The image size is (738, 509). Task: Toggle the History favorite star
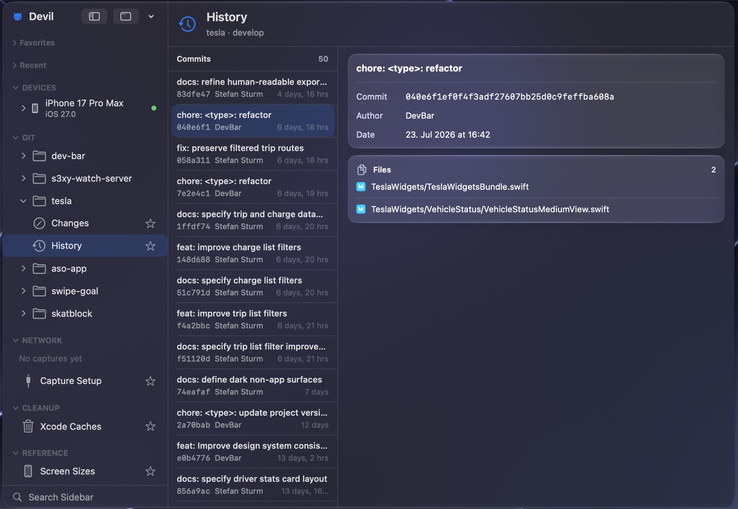(150, 246)
